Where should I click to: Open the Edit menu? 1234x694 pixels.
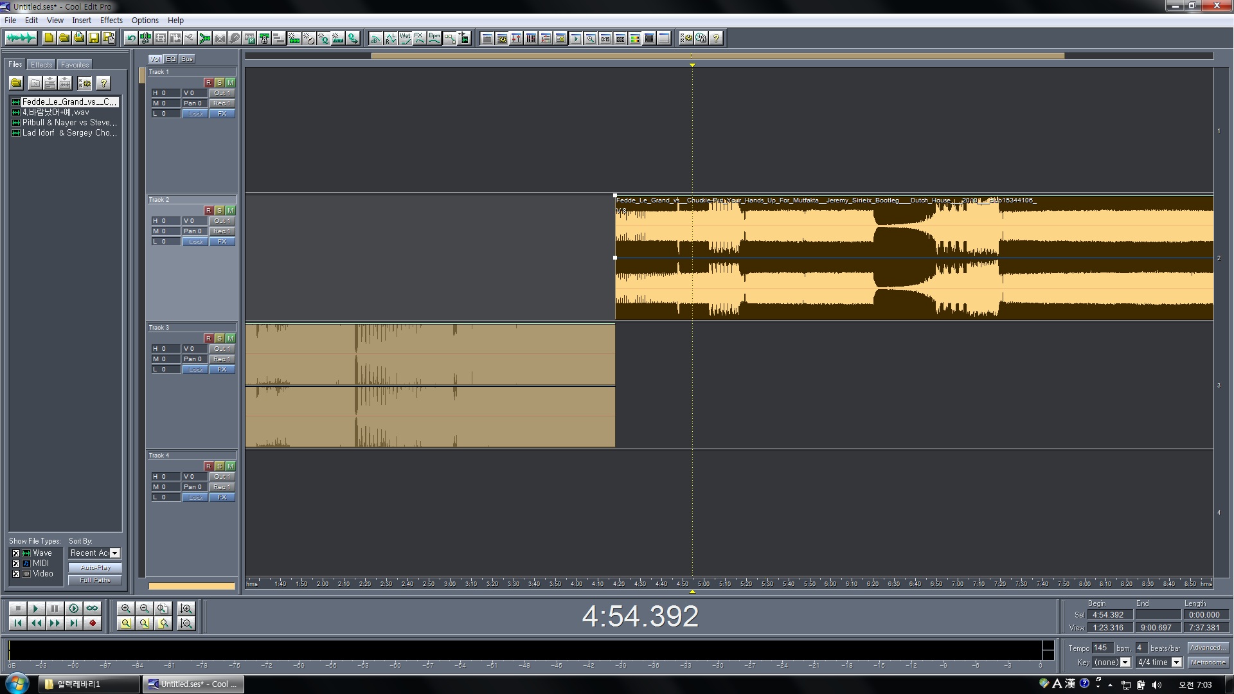pyautogui.click(x=31, y=20)
